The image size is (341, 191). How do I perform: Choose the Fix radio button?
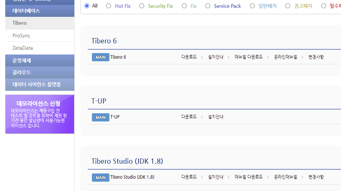point(184,6)
